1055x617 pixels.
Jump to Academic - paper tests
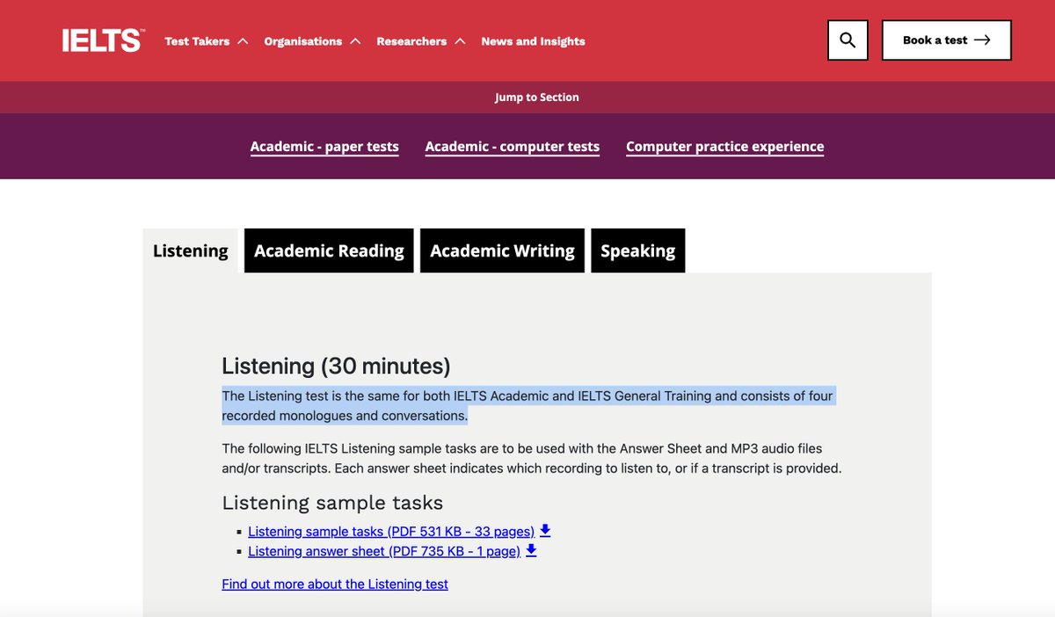pyautogui.click(x=324, y=147)
